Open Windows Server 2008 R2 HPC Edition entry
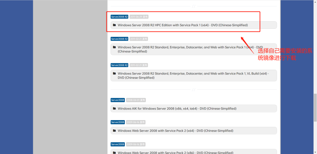Image resolution: width=317 pixels, height=154 pixels. (194, 25)
